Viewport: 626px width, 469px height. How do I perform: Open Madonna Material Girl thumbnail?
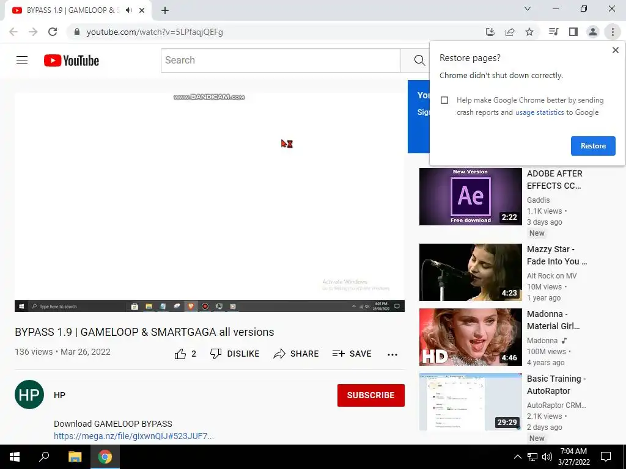click(470, 337)
